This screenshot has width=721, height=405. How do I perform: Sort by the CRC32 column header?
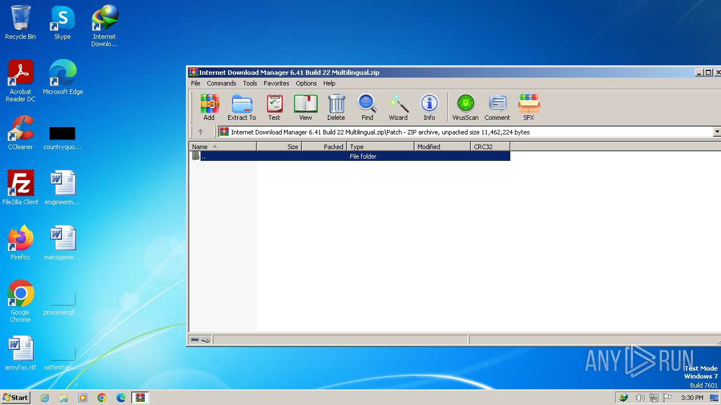(x=490, y=147)
